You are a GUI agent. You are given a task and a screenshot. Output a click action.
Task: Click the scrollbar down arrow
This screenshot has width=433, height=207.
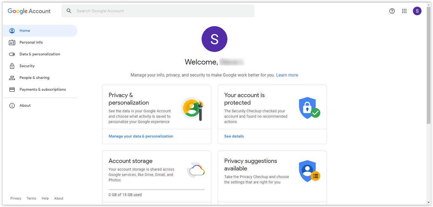click(429, 203)
